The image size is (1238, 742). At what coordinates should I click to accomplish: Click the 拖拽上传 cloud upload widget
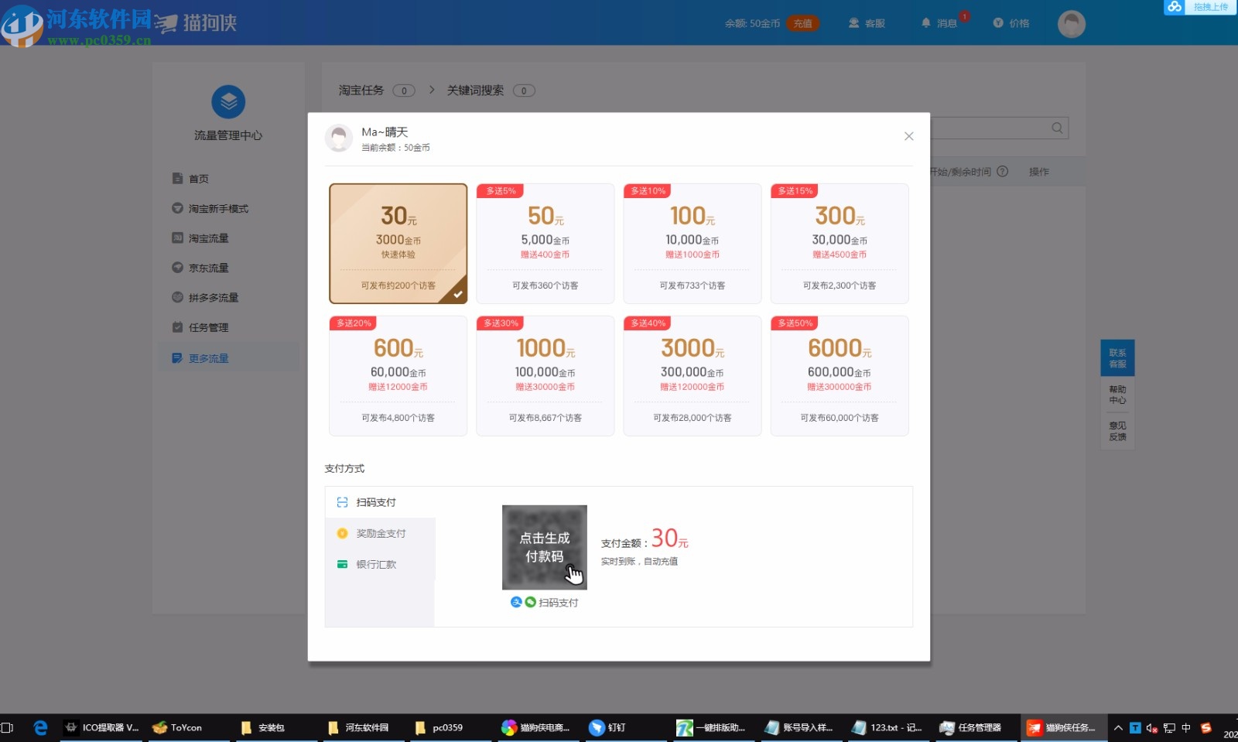coord(1200,7)
